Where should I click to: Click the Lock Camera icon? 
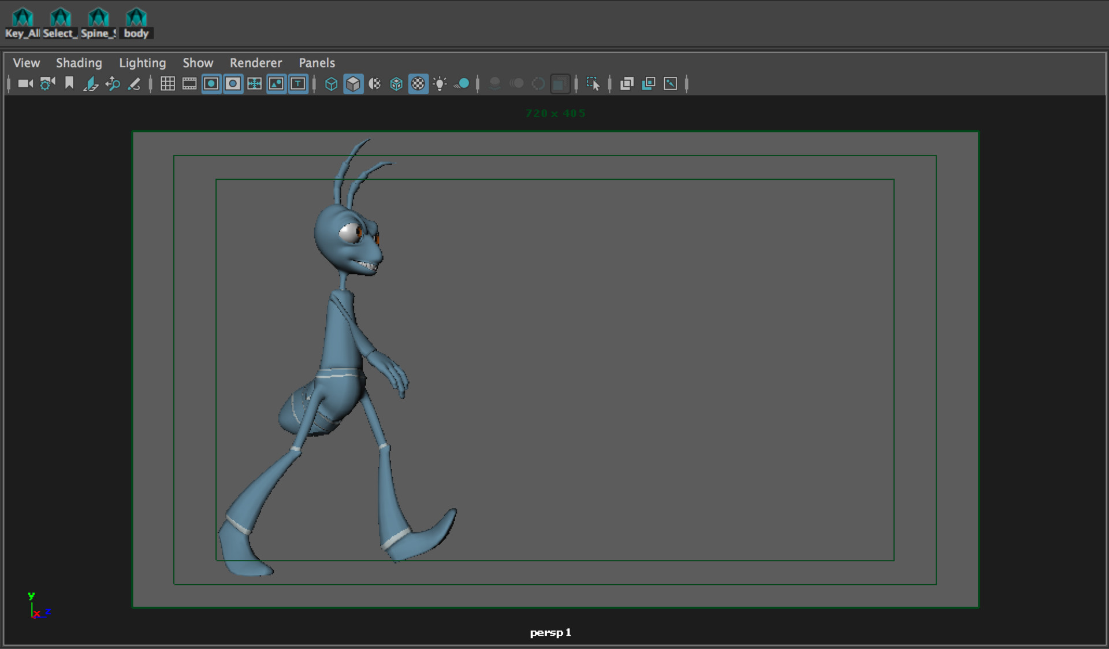[x=47, y=84]
